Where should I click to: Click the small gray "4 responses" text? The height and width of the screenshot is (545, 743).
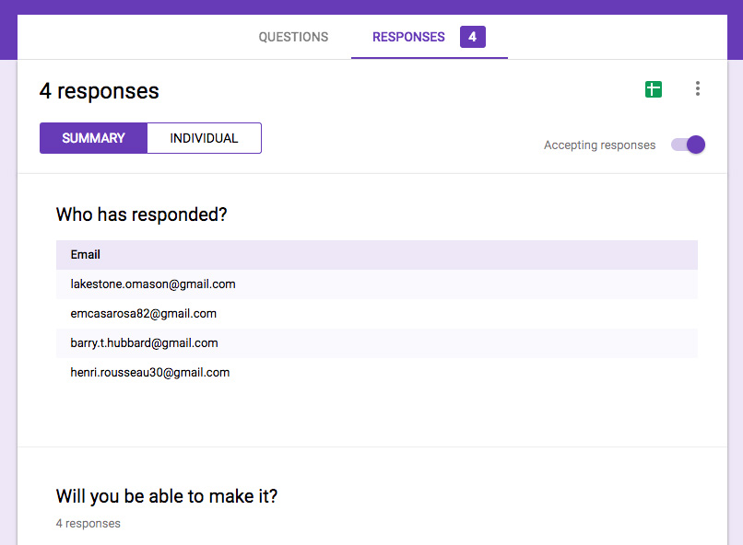(88, 524)
